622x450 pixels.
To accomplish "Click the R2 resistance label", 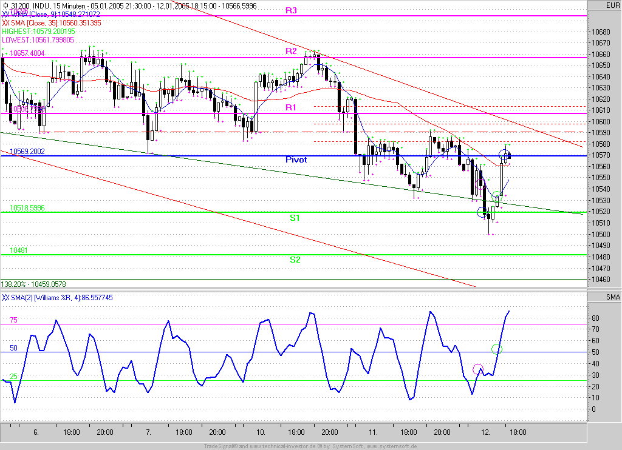I will [x=291, y=51].
